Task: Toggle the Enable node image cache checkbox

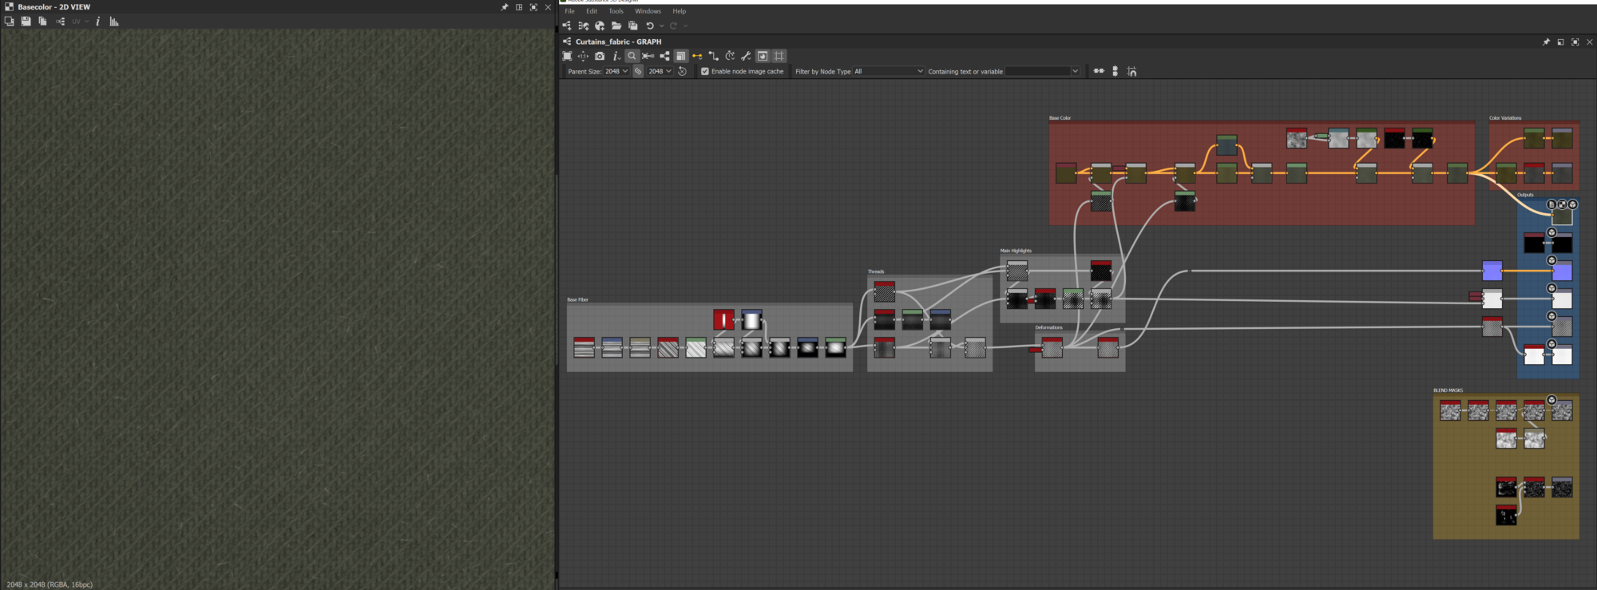Action: 705,71
